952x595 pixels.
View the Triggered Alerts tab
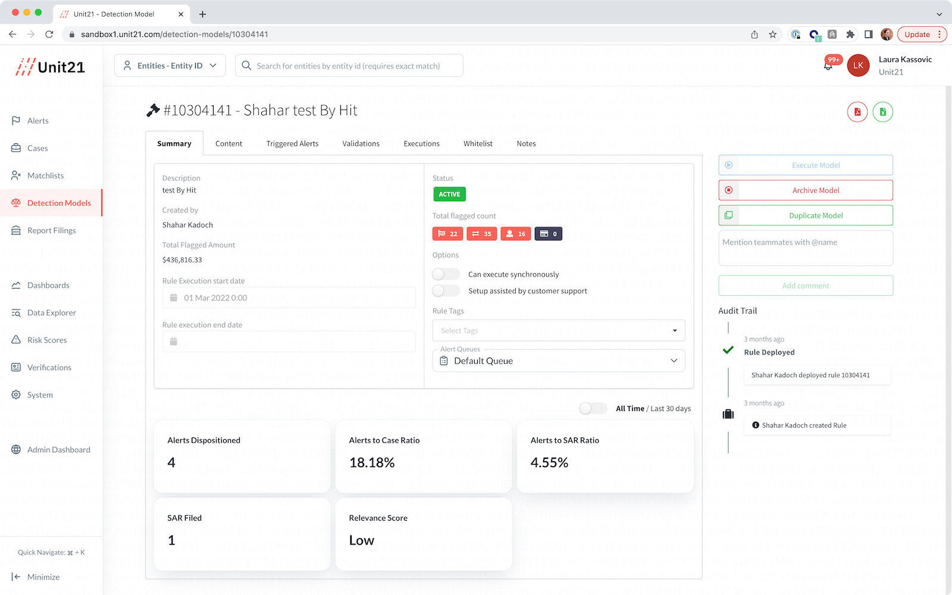292,143
